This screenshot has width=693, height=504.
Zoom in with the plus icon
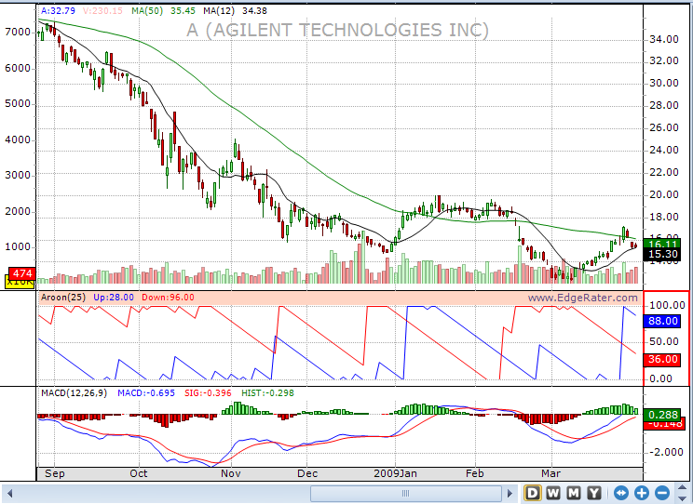(642, 493)
